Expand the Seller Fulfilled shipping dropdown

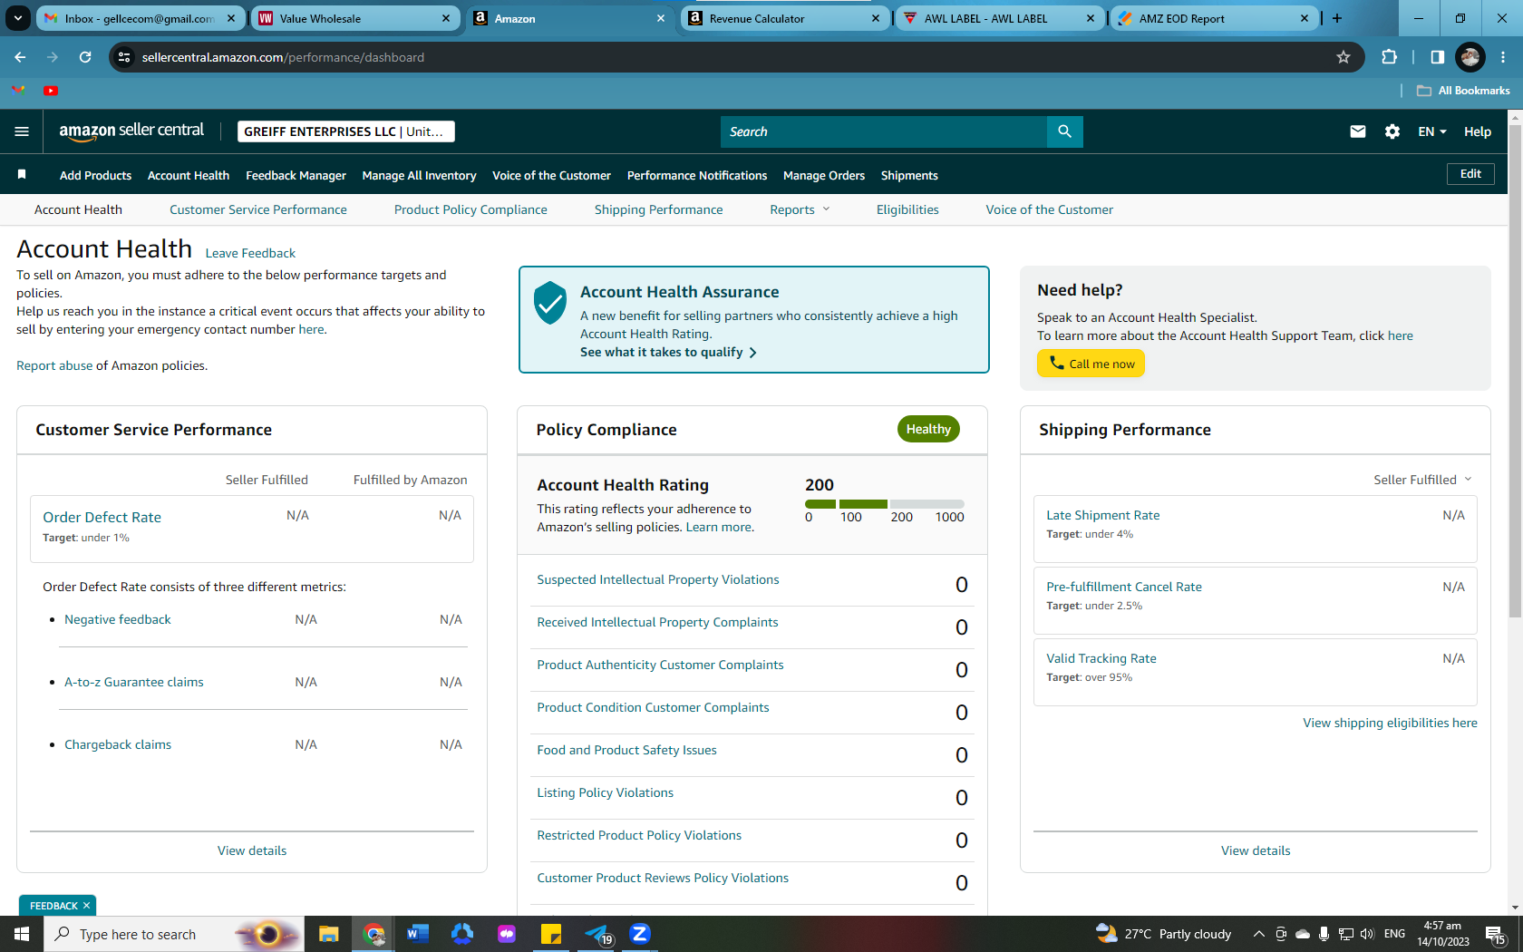pyautogui.click(x=1422, y=480)
